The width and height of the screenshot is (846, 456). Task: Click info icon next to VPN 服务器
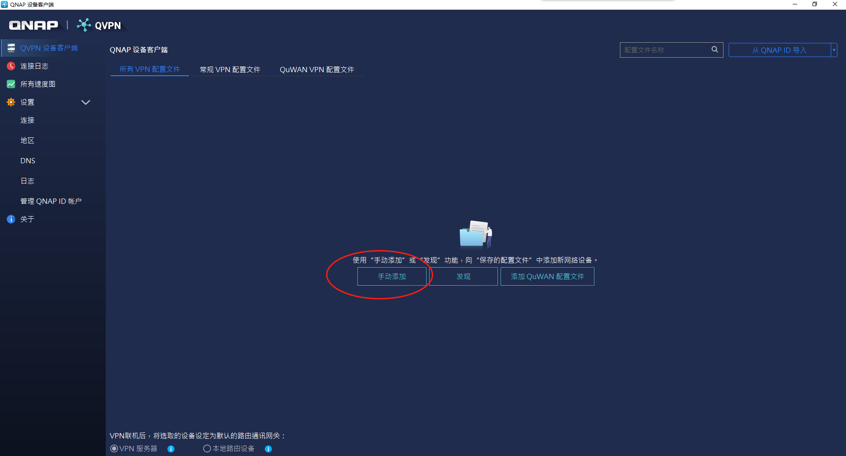171,449
